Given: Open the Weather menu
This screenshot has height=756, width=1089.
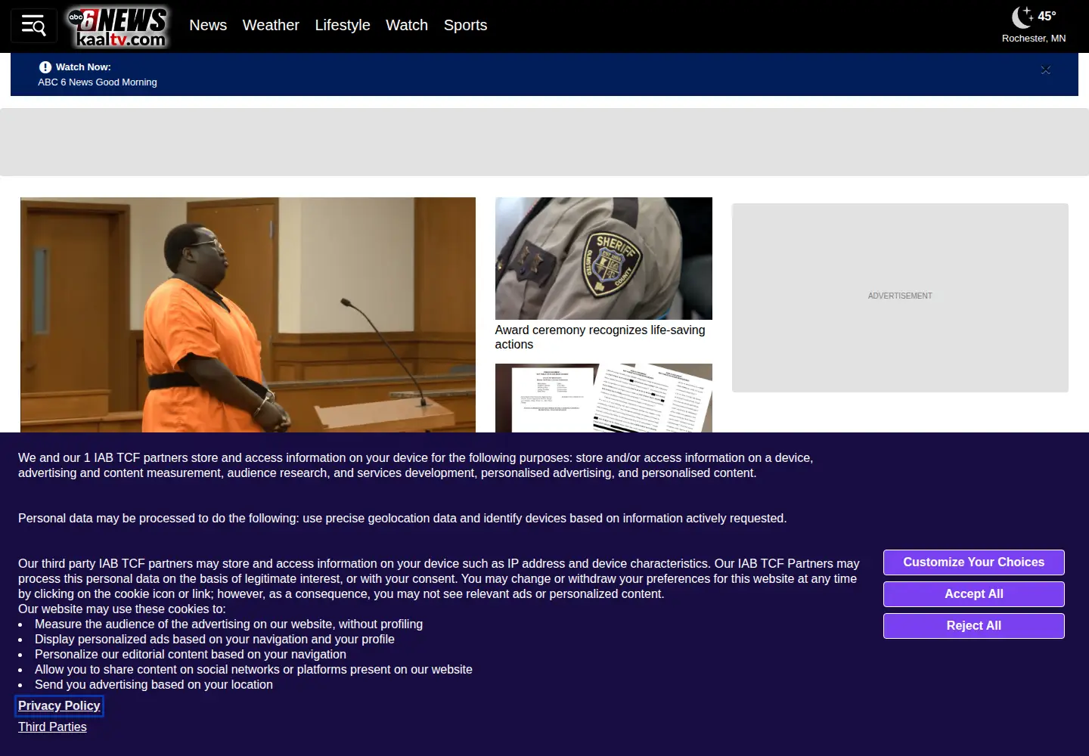Looking at the screenshot, I should (271, 25).
